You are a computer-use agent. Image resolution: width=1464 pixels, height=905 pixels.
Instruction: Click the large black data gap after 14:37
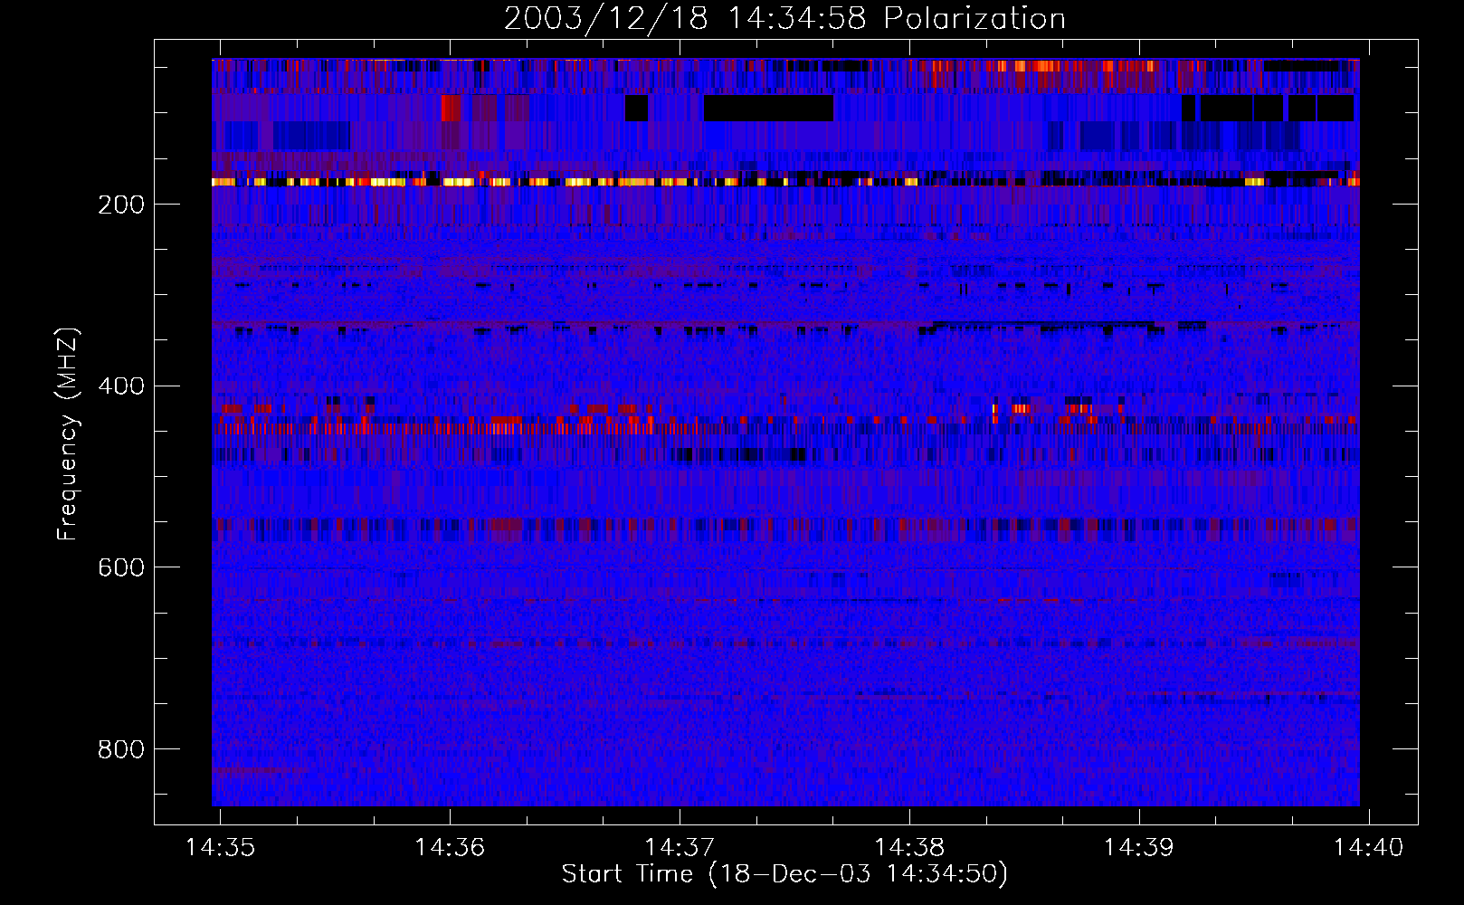tap(768, 109)
